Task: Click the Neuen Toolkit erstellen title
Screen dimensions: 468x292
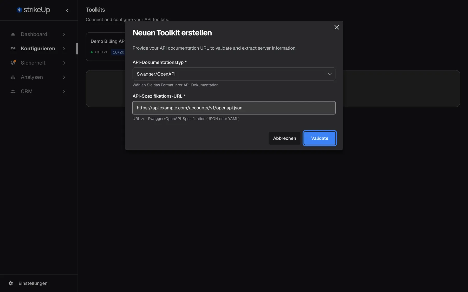Action: pyautogui.click(x=172, y=33)
